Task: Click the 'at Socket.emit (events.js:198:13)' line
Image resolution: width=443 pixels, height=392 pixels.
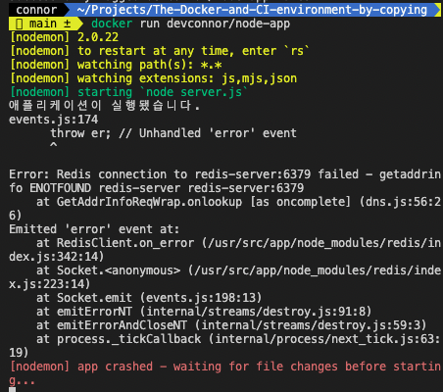Action: coord(149,298)
